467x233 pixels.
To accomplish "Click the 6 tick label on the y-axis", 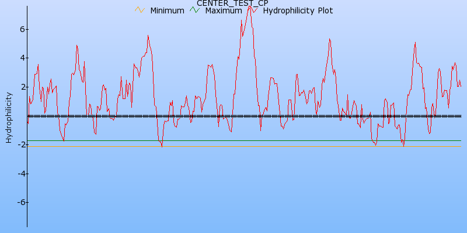I will (x=20, y=29).
